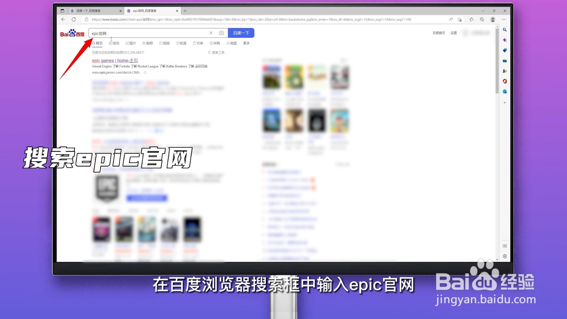
Task: Select the 网页 search category
Action: coord(97,43)
